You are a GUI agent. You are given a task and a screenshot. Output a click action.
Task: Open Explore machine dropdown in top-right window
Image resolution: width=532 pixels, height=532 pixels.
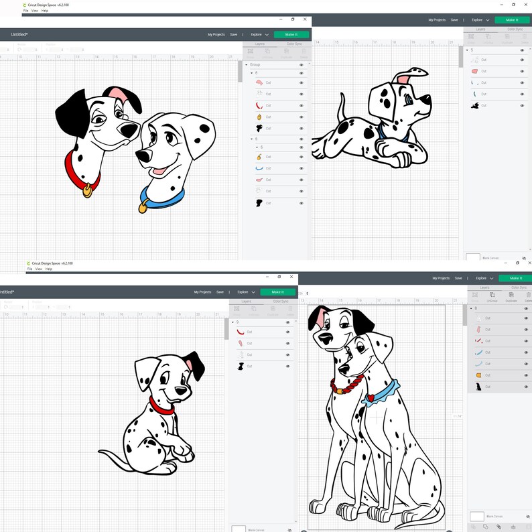pyautogui.click(x=480, y=20)
